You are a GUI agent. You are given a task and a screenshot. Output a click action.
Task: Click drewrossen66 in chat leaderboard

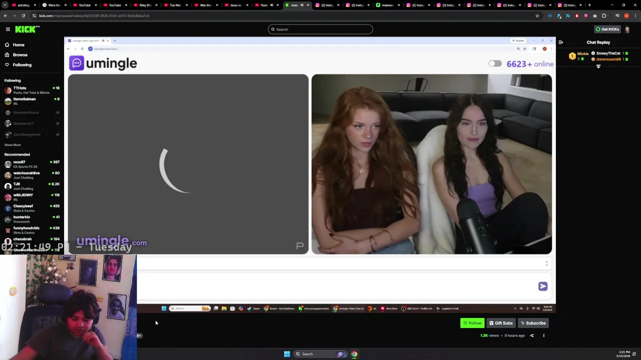pyautogui.click(x=608, y=59)
